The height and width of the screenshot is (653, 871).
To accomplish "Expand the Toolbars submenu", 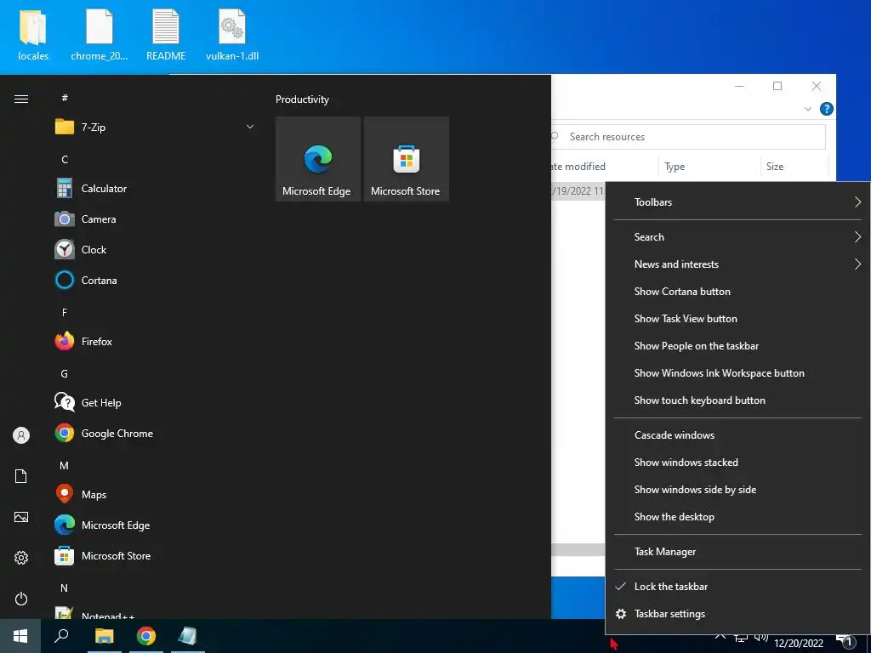I will pos(737,202).
